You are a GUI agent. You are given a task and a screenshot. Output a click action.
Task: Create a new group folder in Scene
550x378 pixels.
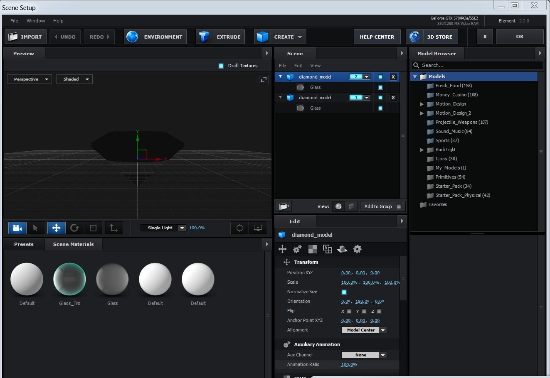(284, 206)
